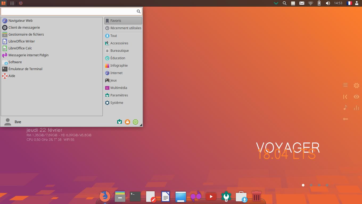
Task: Click the orange Whisker menu button in top panel
Action: point(3,3)
